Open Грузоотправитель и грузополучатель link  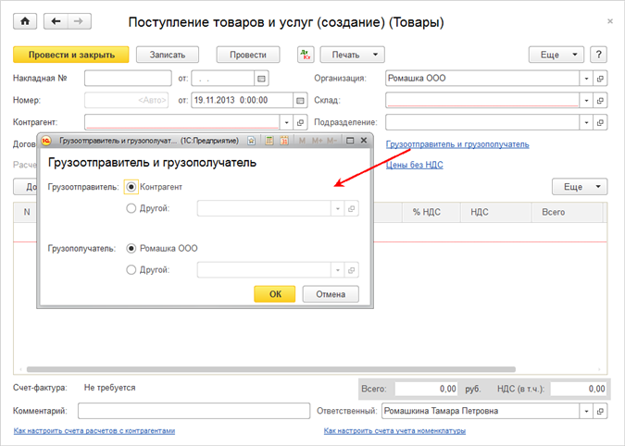(x=457, y=144)
